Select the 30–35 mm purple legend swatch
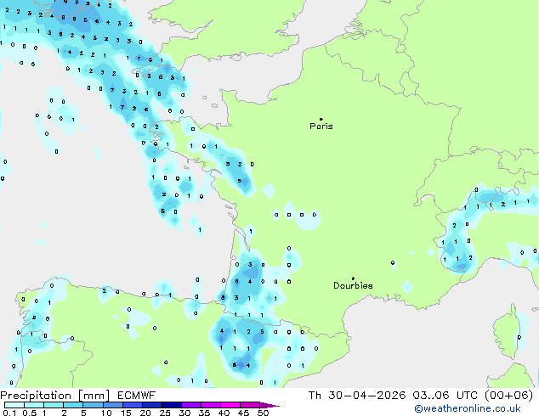The width and height of the screenshot is (539, 416). tap(191, 405)
